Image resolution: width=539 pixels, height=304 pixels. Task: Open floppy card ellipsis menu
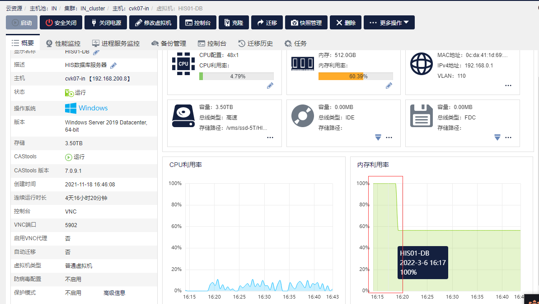[x=508, y=138]
